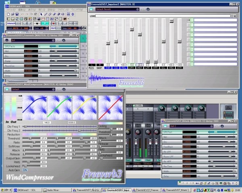Click the Locate position stepper in SOL
This screenshot has height=193, width=242.
coord(31,28)
